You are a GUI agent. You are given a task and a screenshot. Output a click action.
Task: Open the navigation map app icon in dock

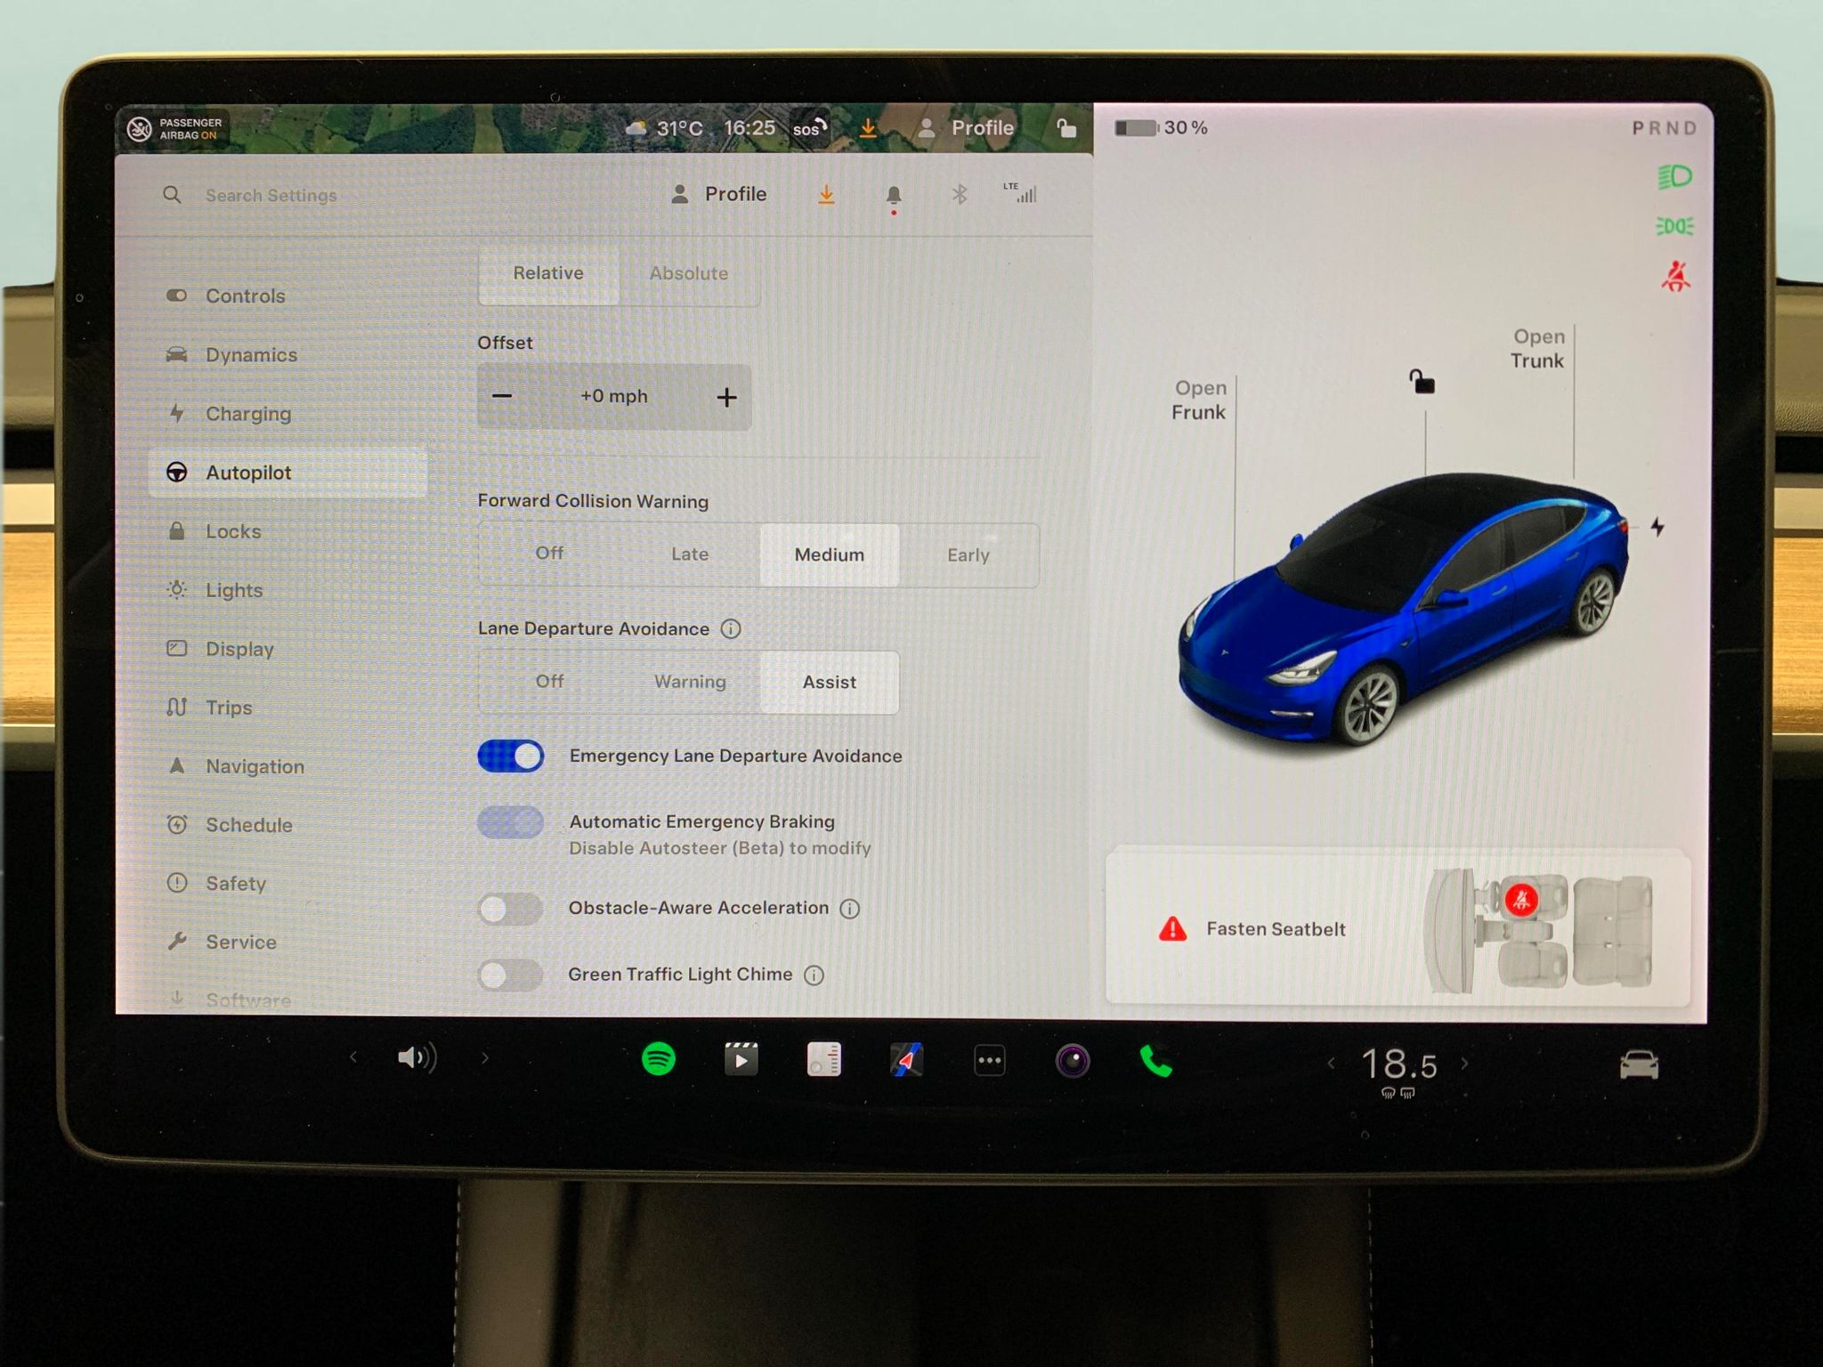(906, 1060)
